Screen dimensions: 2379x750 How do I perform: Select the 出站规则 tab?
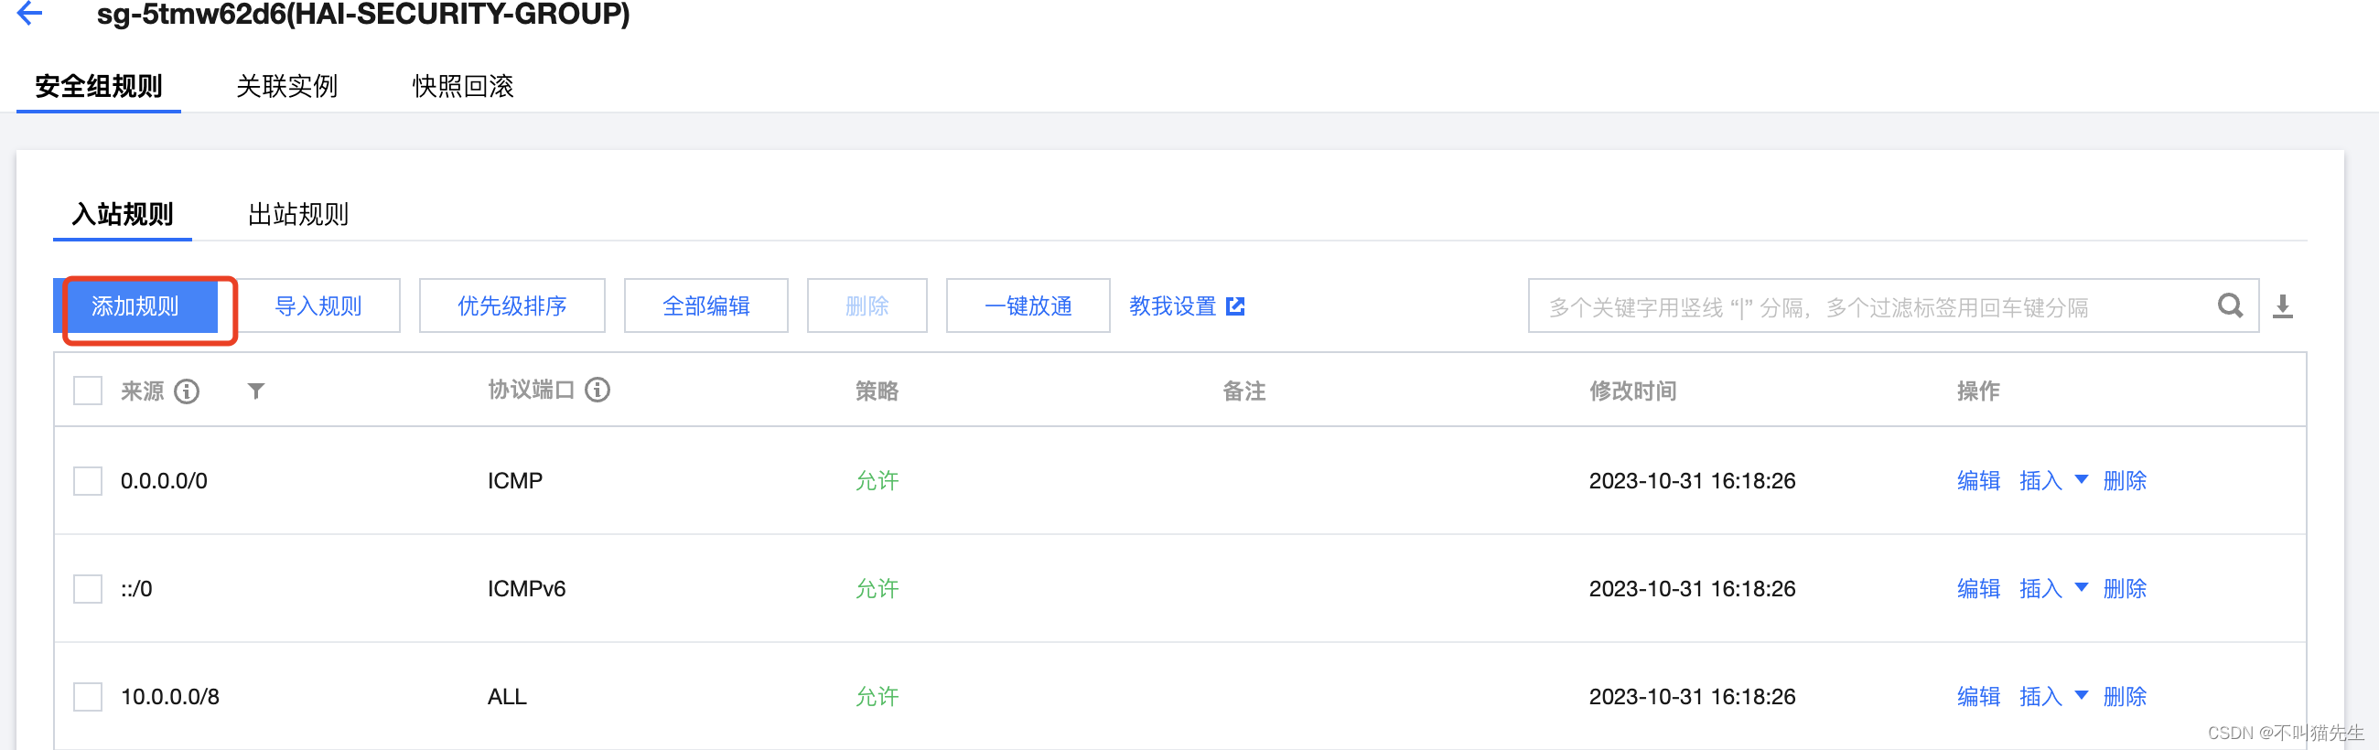coord(298,214)
